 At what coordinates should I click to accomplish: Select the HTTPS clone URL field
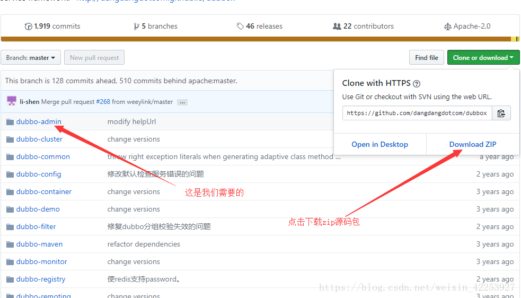point(417,113)
